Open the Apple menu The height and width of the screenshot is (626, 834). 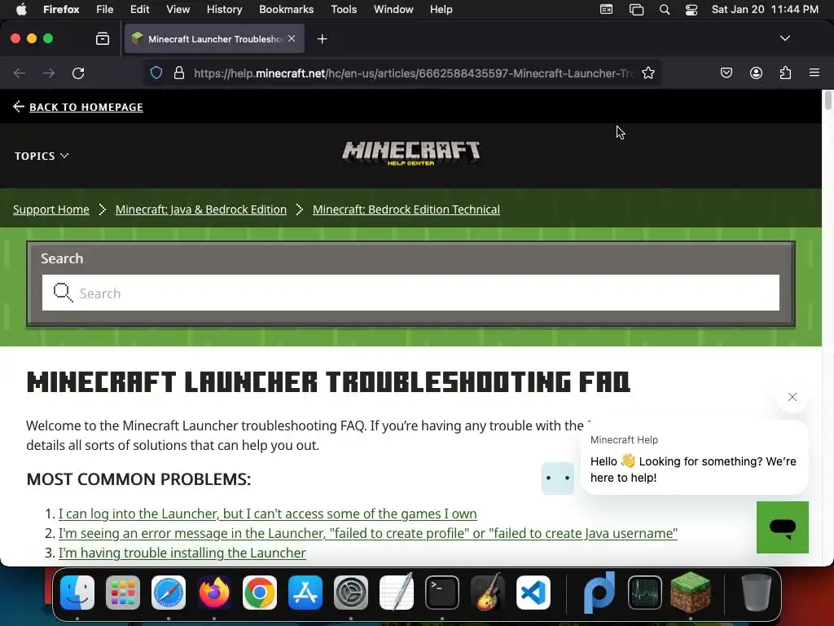coord(21,10)
